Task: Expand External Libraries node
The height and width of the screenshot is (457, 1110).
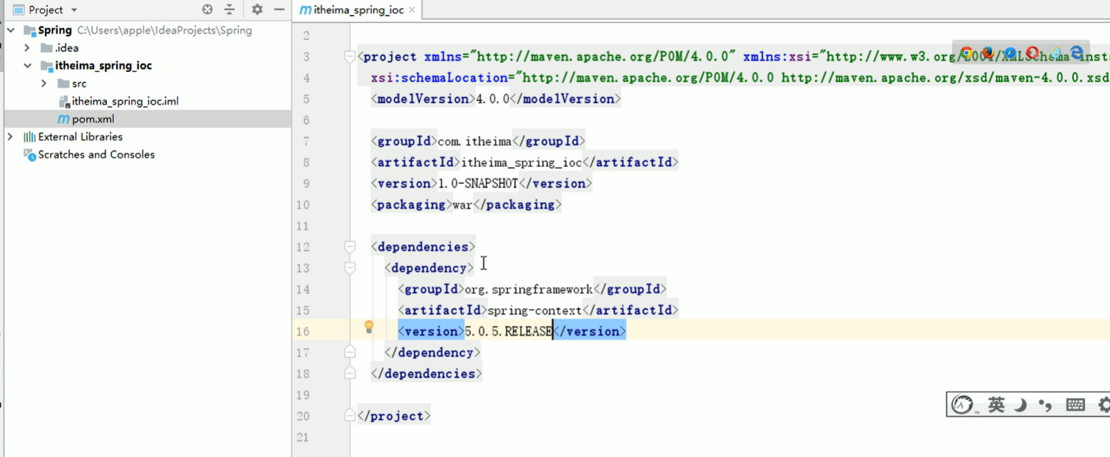Action: pyautogui.click(x=10, y=136)
